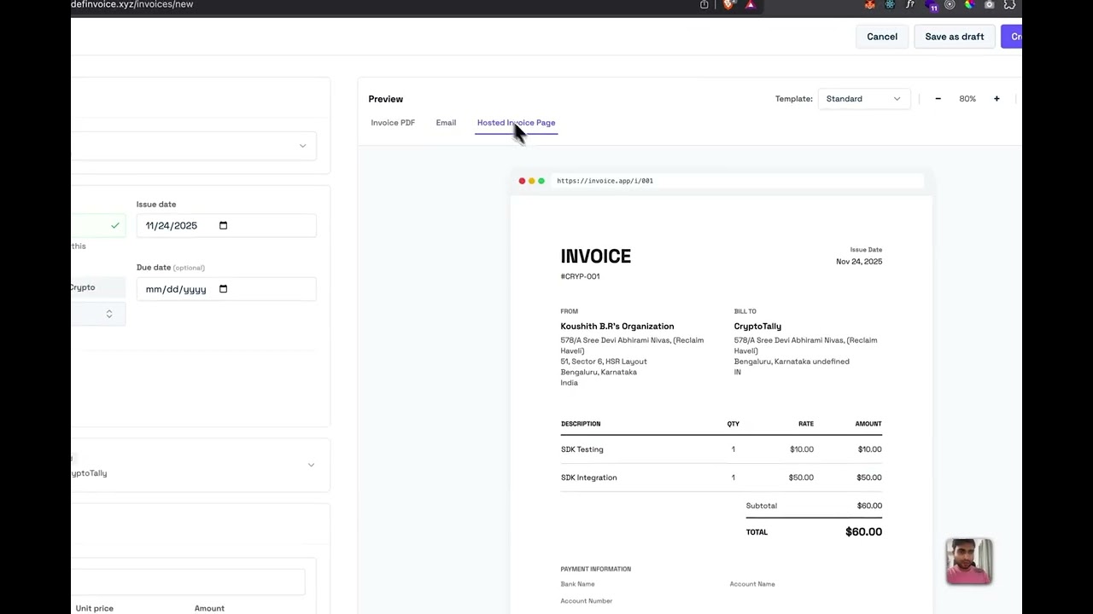This screenshot has height=614, width=1093.
Task: Click the Unit price column label
Action: tap(95, 608)
